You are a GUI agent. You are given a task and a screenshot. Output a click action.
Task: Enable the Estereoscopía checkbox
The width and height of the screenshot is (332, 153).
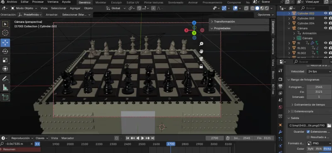293,111
